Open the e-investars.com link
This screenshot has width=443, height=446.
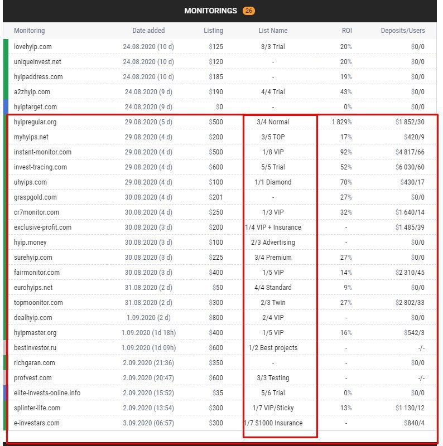[37, 423]
